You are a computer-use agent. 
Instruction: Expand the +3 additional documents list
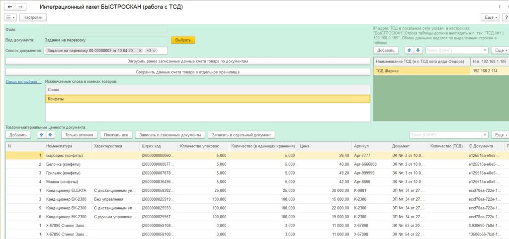[x=151, y=51]
